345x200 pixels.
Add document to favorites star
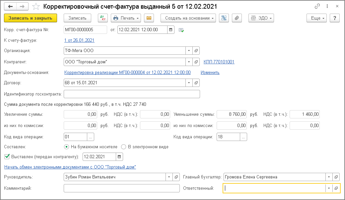[37, 6]
